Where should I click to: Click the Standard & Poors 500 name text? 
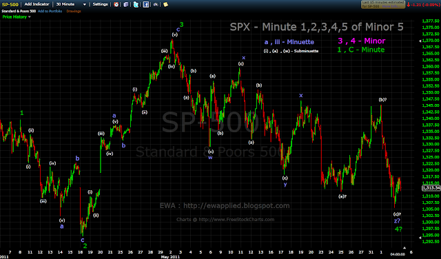[19, 11]
